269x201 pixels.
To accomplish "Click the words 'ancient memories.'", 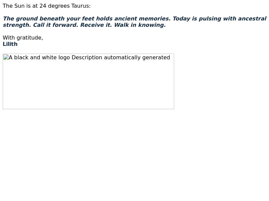I will 142,19.
